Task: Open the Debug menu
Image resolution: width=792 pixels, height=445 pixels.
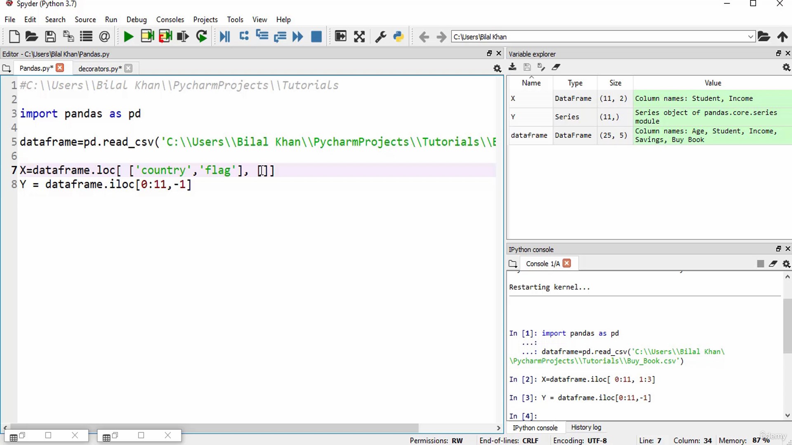Action: 137,19
